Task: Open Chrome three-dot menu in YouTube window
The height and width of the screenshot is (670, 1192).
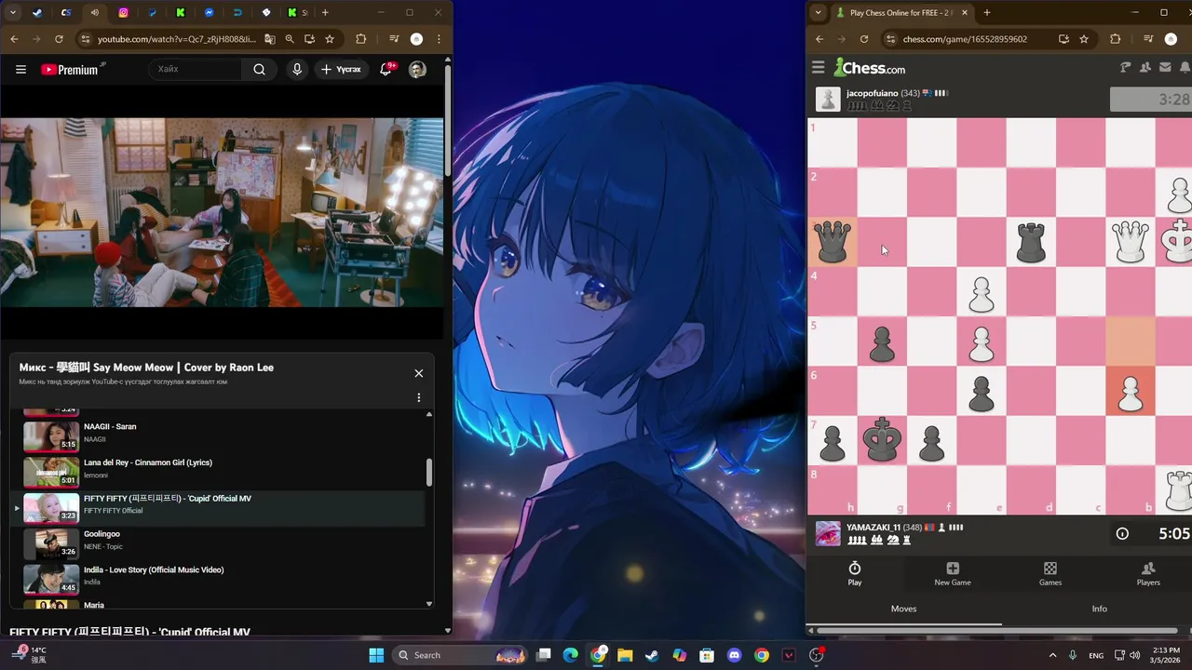Action: (439, 39)
